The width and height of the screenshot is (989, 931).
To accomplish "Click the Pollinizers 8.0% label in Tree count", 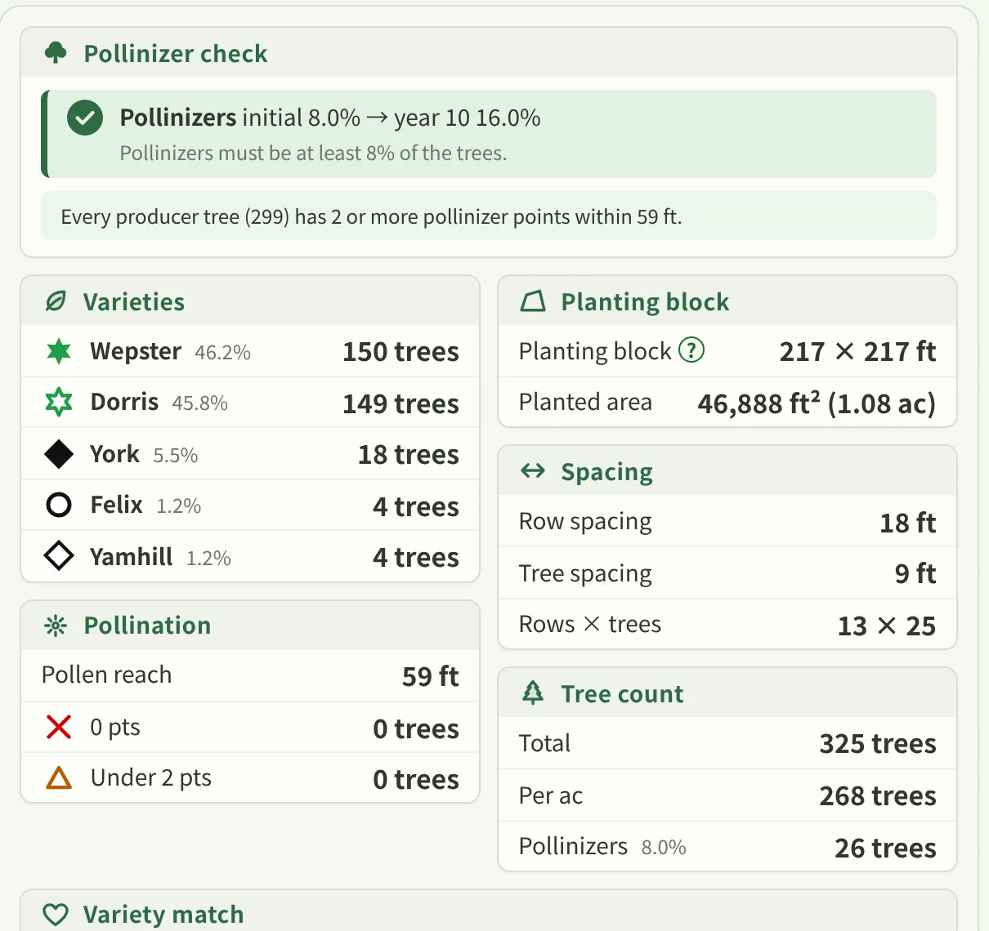I will 602,847.
